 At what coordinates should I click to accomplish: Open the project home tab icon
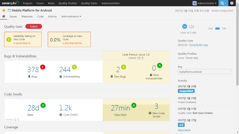click(x=4, y=16)
